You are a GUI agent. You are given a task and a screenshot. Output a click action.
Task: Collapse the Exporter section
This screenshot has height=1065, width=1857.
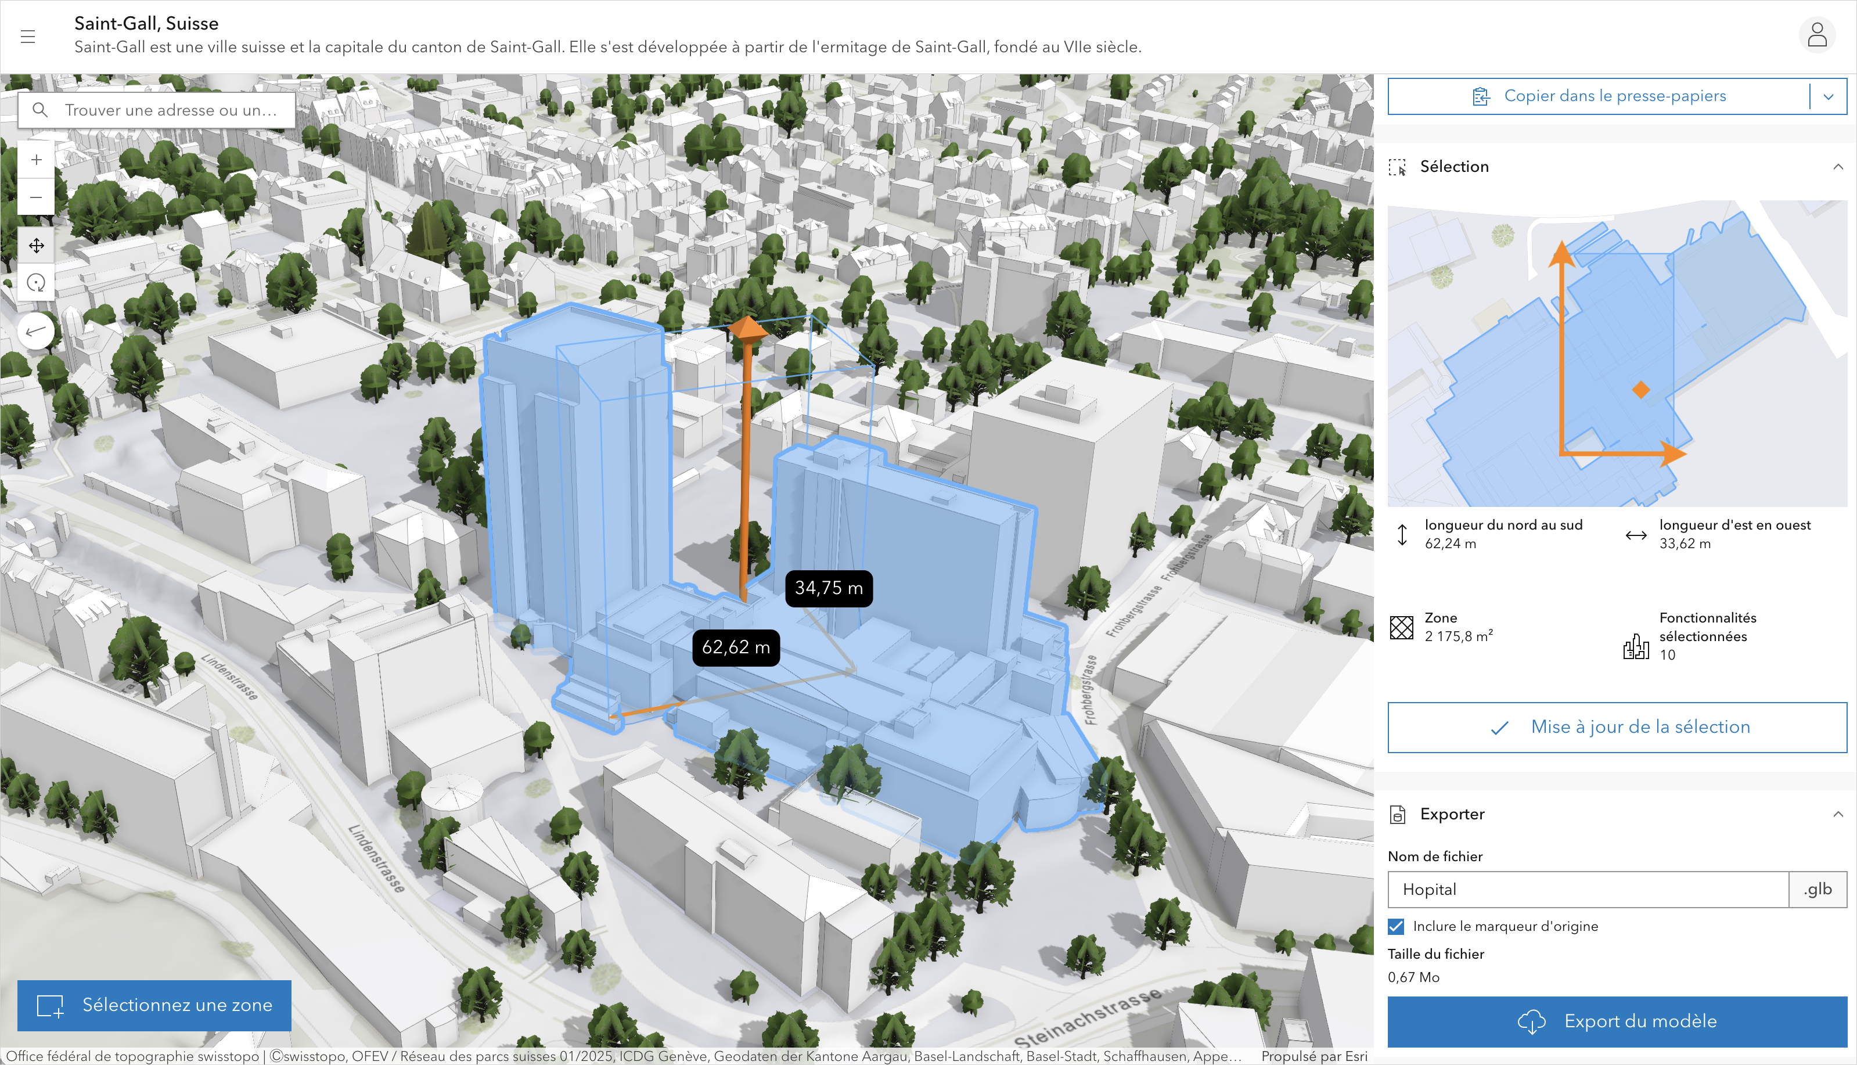[1837, 814]
